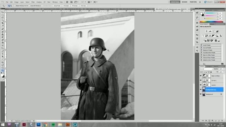Add a Threshold adjustment
Image resolution: width=226 pixels, height=127 pixels.
click(x=212, y=41)
